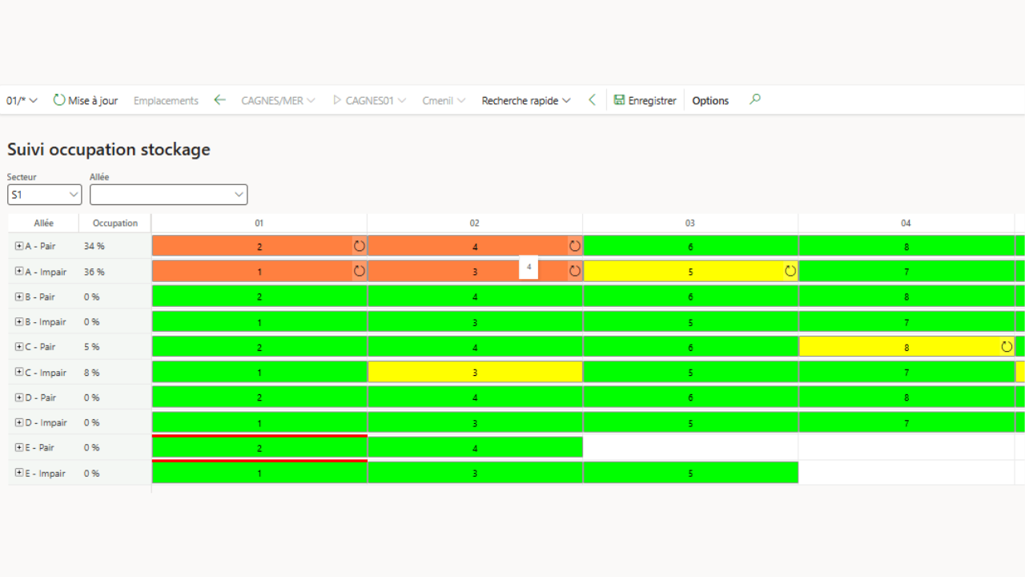
Task: Select green cell 8 in D - Pair
Action: pos(906,397)
